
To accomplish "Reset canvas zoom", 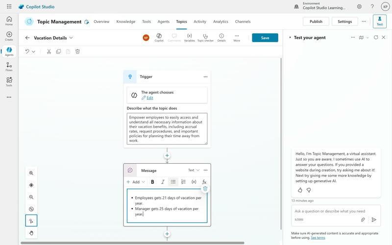I will (x=31, y=209).
